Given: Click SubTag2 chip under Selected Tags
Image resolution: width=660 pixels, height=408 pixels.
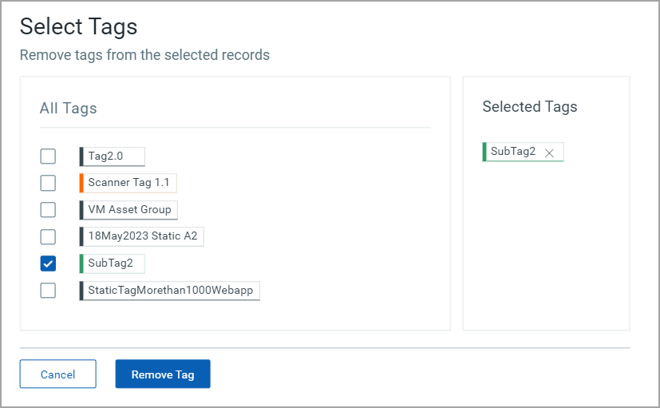Looking at the screenshot, I should pyautogui.click(x=513, y=152).
